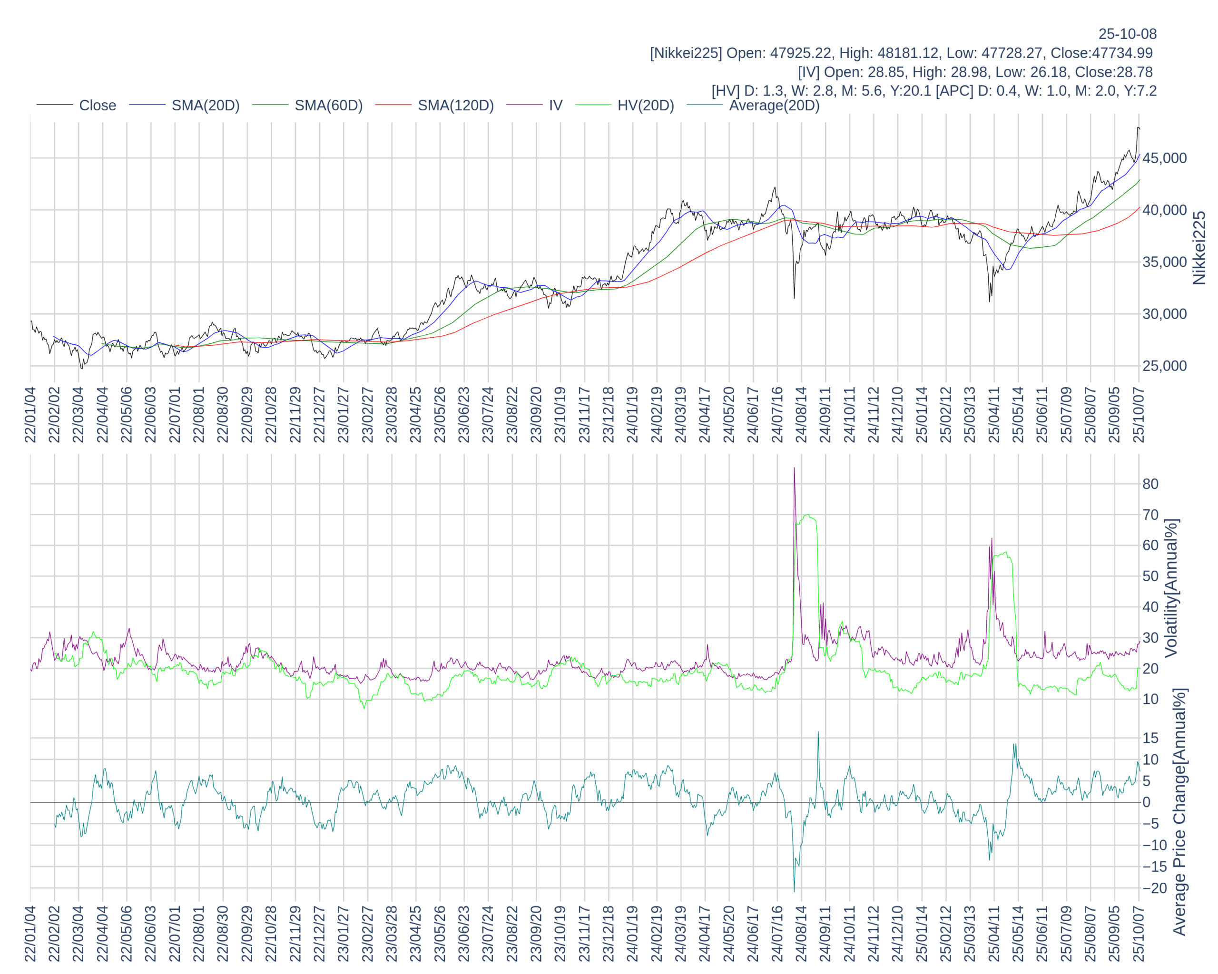Toggle the SMA(20D) legend entry

pos(205,106)
